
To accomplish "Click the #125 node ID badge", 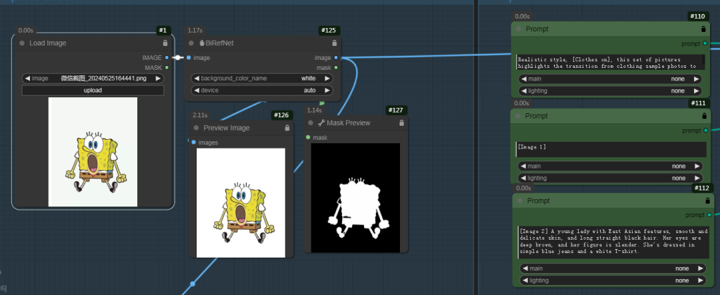I will 329,31.
